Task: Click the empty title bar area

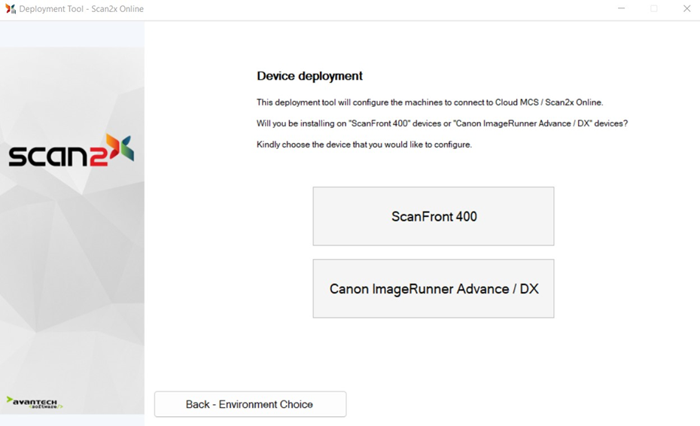Action: tap(376, 9)
